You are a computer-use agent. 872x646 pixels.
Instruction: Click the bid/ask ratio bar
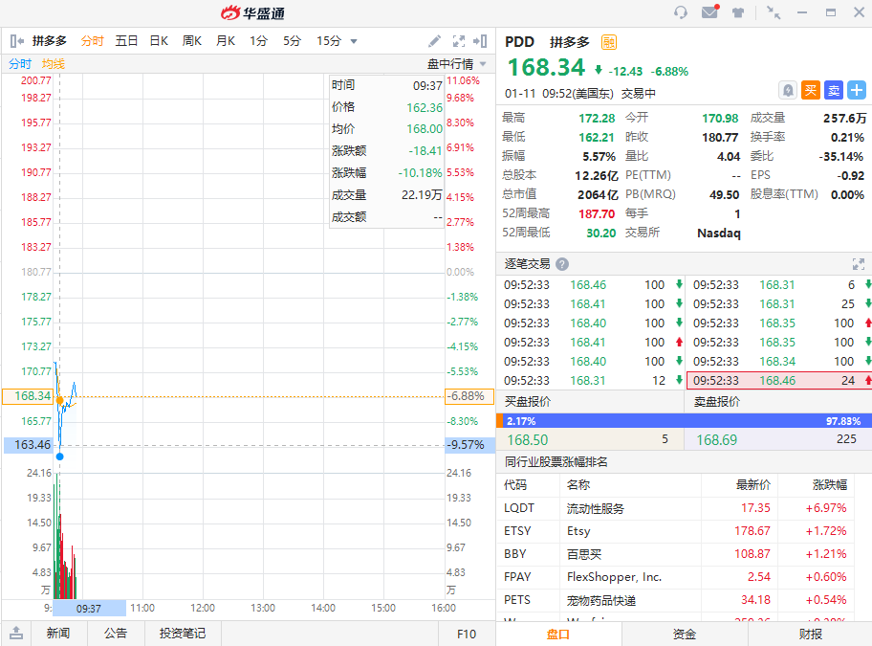pos(684,420)
